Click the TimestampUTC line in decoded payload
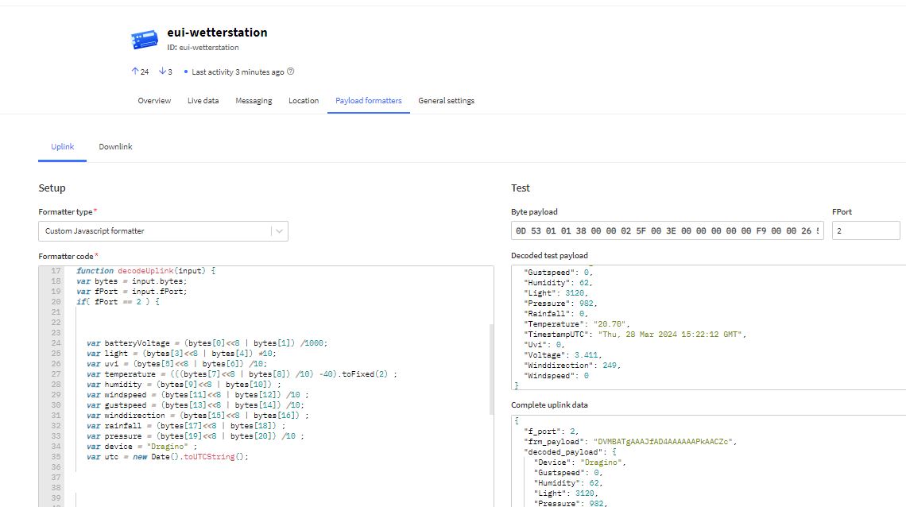 point(635,335)
